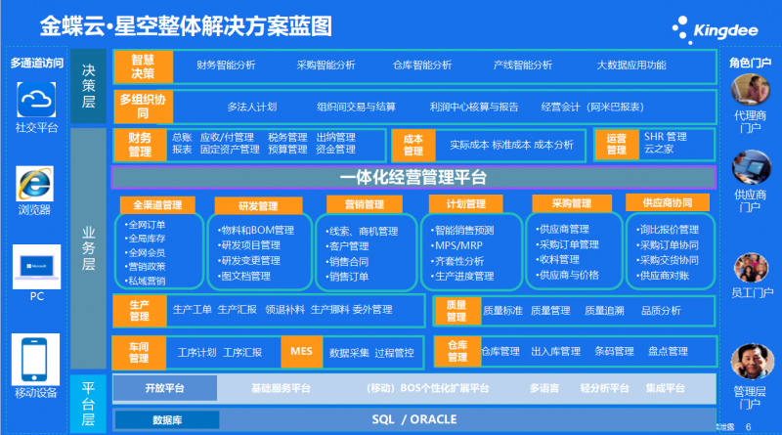The width and height of the screenshot is (782, 435).
Task: Click SHR 管理 text
Action: (x=666, y=137)
